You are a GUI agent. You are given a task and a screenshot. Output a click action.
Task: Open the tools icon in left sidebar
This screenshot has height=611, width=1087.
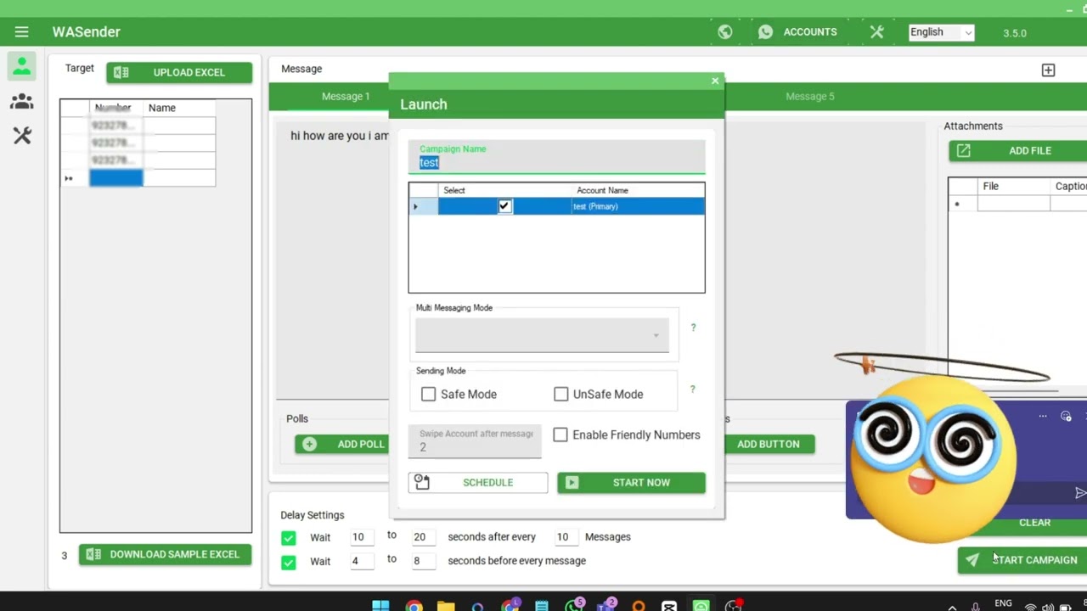click(x=21, y=136)
